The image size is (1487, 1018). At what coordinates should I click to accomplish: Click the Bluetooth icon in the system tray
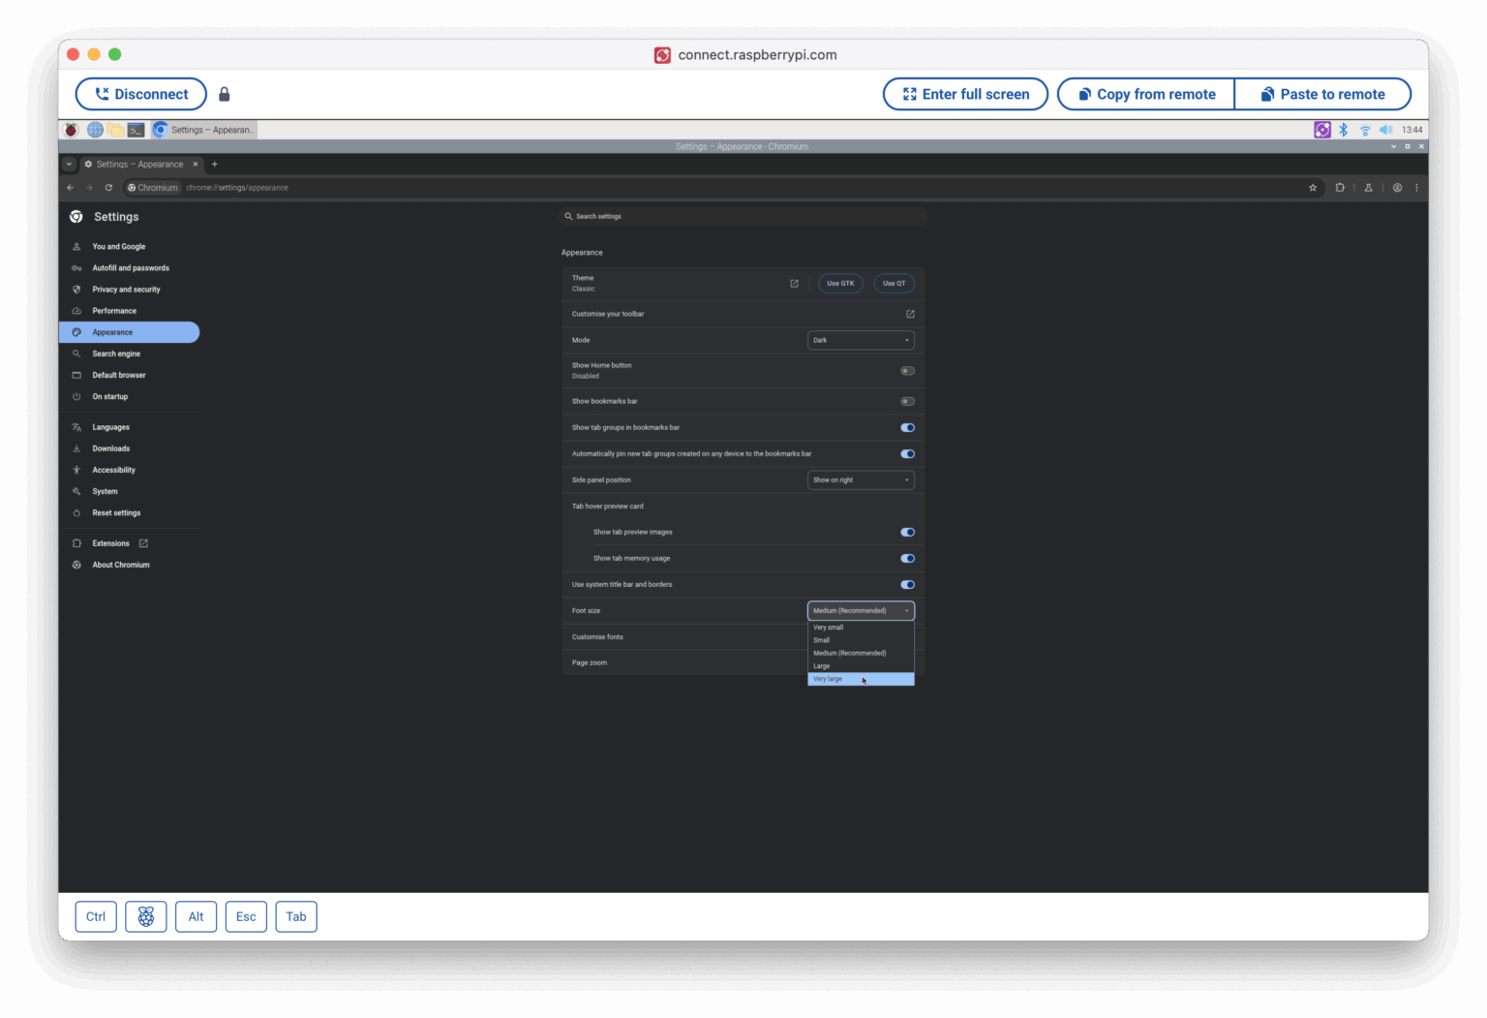pyautogui.click(x=1343, y=130)
